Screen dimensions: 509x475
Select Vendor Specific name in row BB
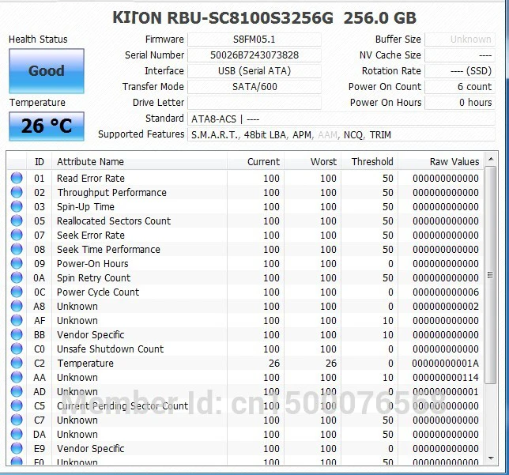[91, 335]
